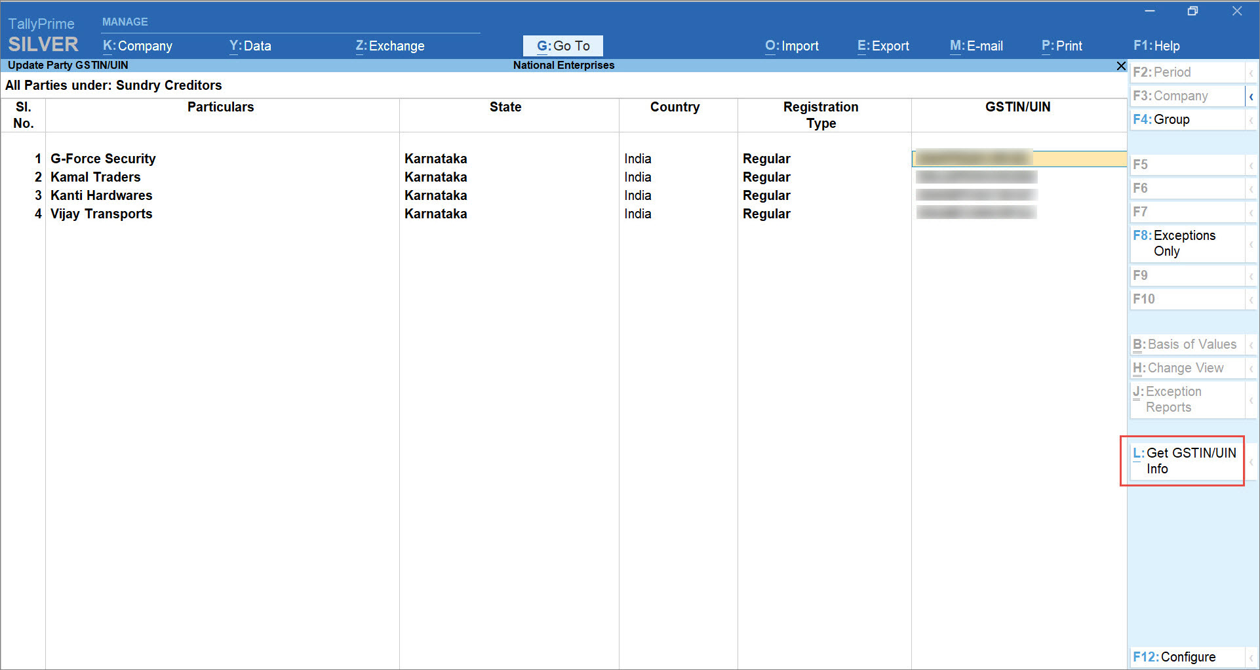The height and width of the screenshot is (670, 1260).
Task: Expand the chevron beside F2: Period
Action: [x=1251, y=73]
